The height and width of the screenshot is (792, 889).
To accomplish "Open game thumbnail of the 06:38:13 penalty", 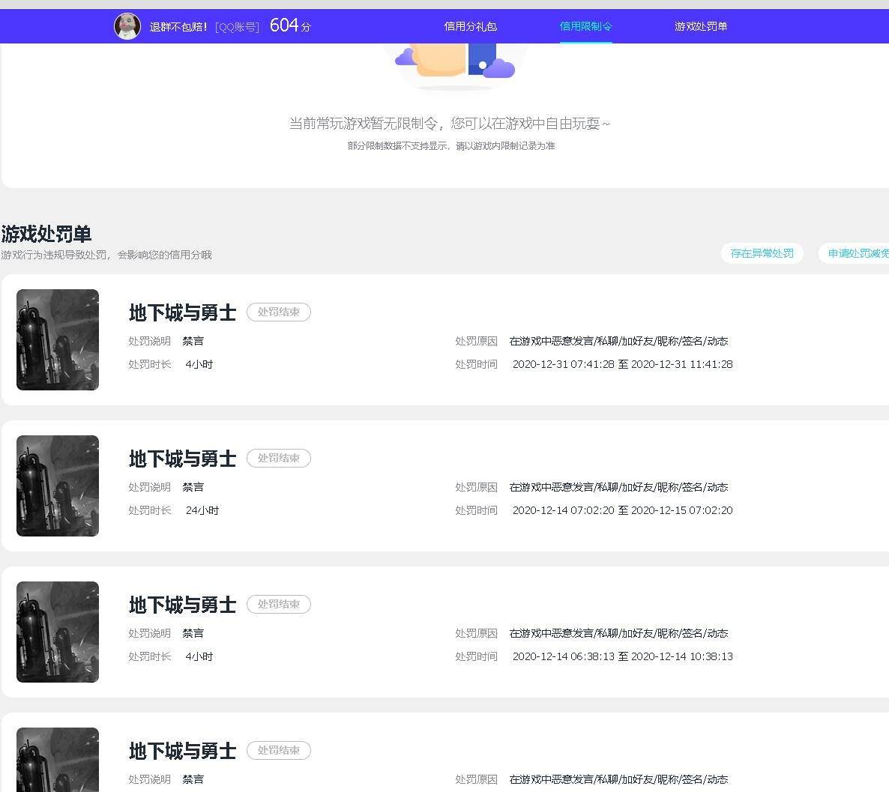I will 58,632.
